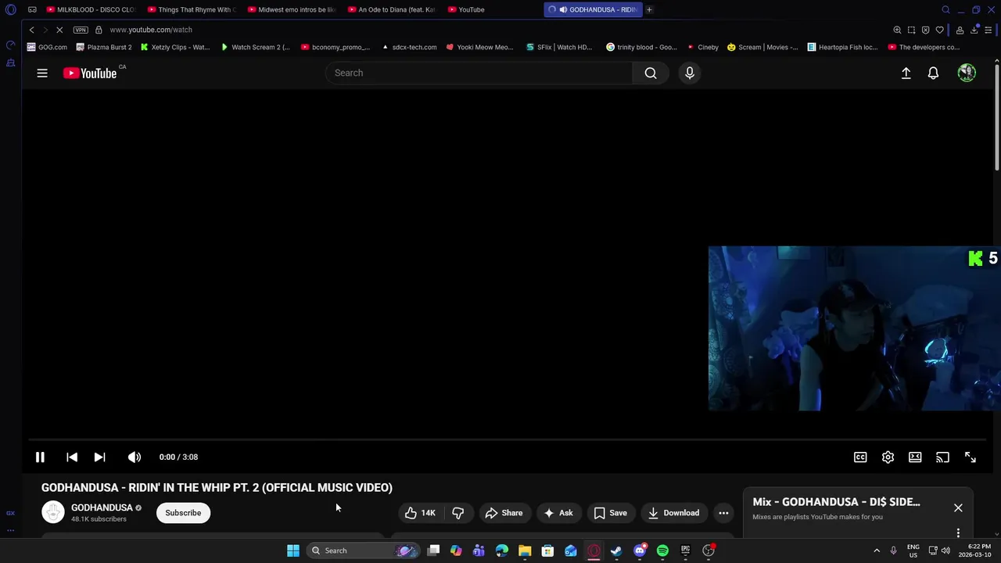Image resolution: width=1001 pixels, height=563 pixels.
Task: Click the search magnifier button
Action: tap(651, 73)
